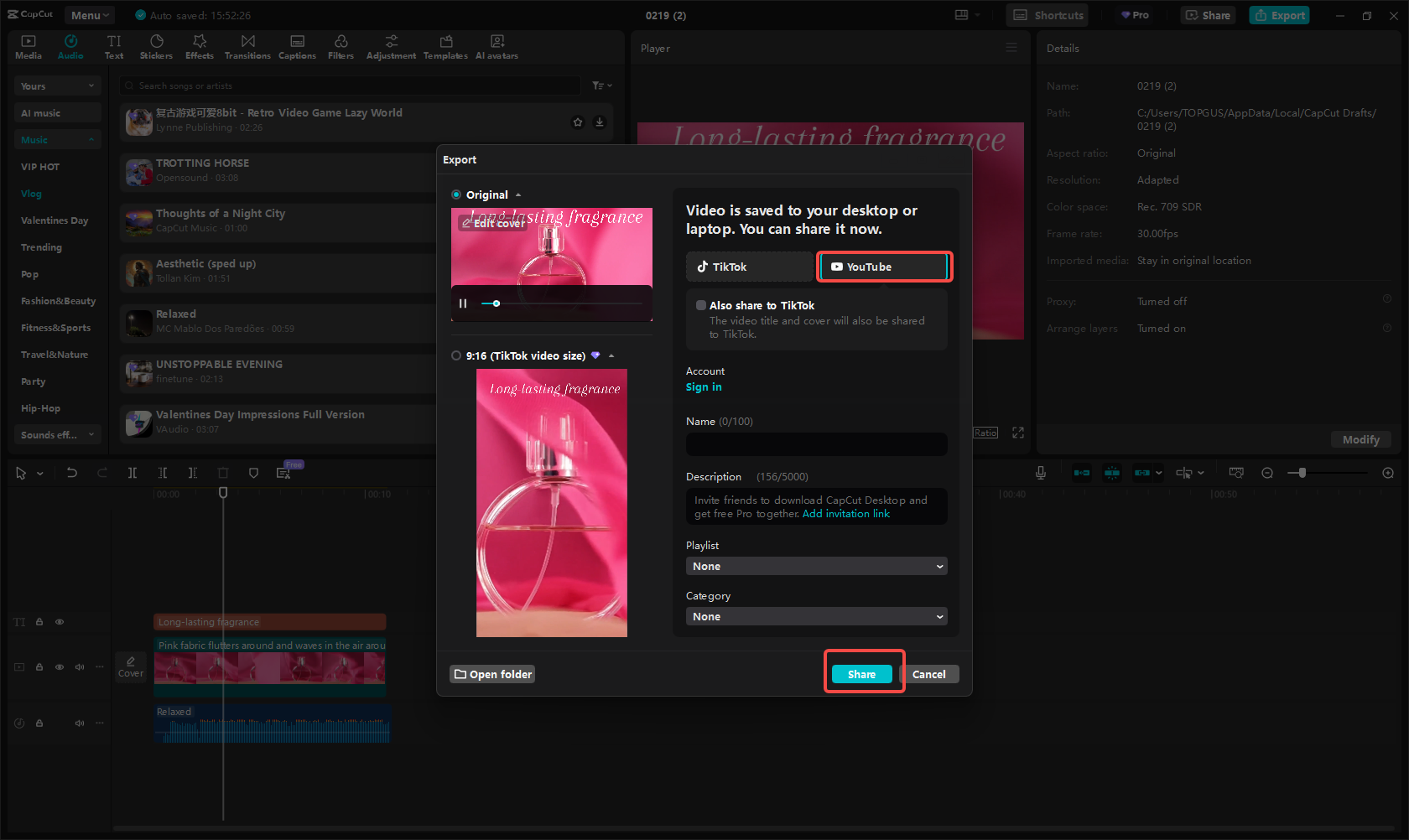Go to the Transitions tab

point(247,47)
